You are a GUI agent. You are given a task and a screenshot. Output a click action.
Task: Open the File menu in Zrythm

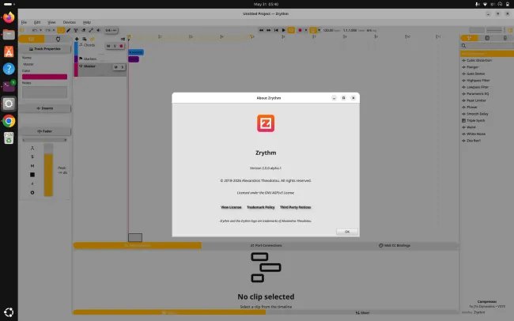tap(24, 22)
